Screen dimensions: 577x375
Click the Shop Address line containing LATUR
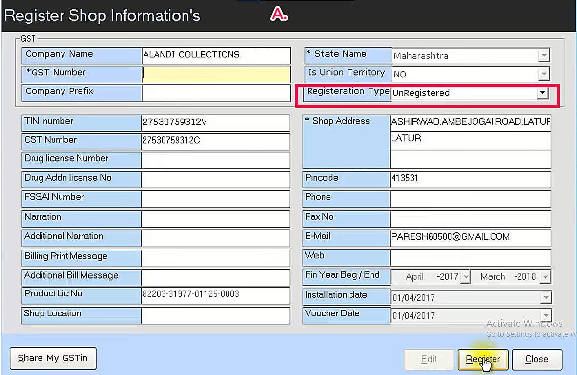(x=470, y=140)
